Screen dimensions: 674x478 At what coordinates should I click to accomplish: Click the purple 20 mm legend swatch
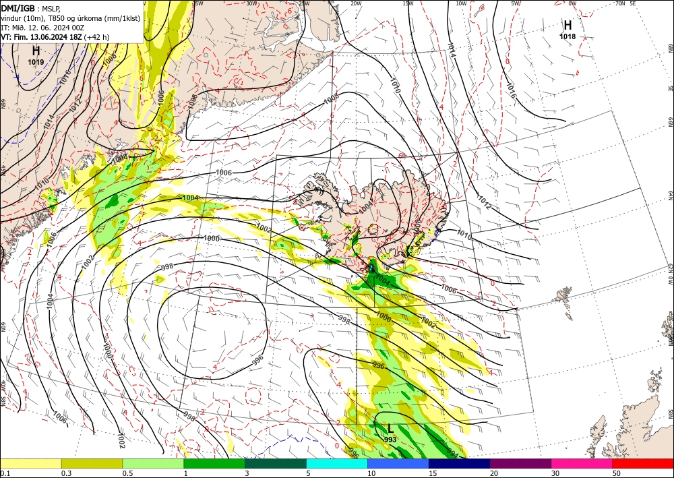[520, 463]
